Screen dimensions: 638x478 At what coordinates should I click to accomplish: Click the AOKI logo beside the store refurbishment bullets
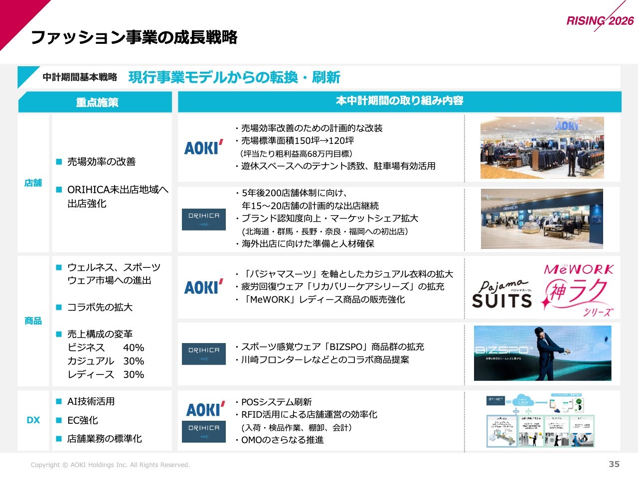(203, 147)
